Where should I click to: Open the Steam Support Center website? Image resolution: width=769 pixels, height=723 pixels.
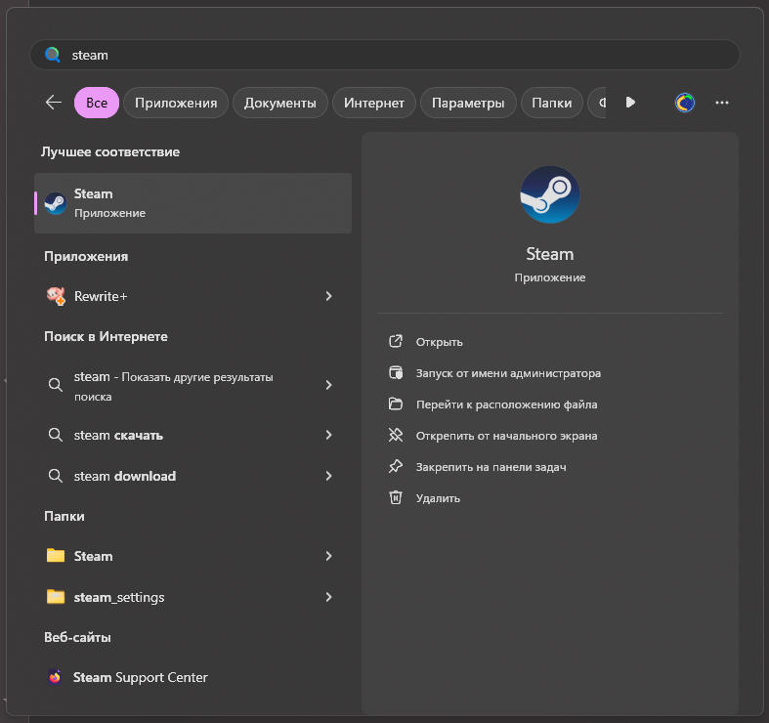pyautogui.click(x=192, y=677)
